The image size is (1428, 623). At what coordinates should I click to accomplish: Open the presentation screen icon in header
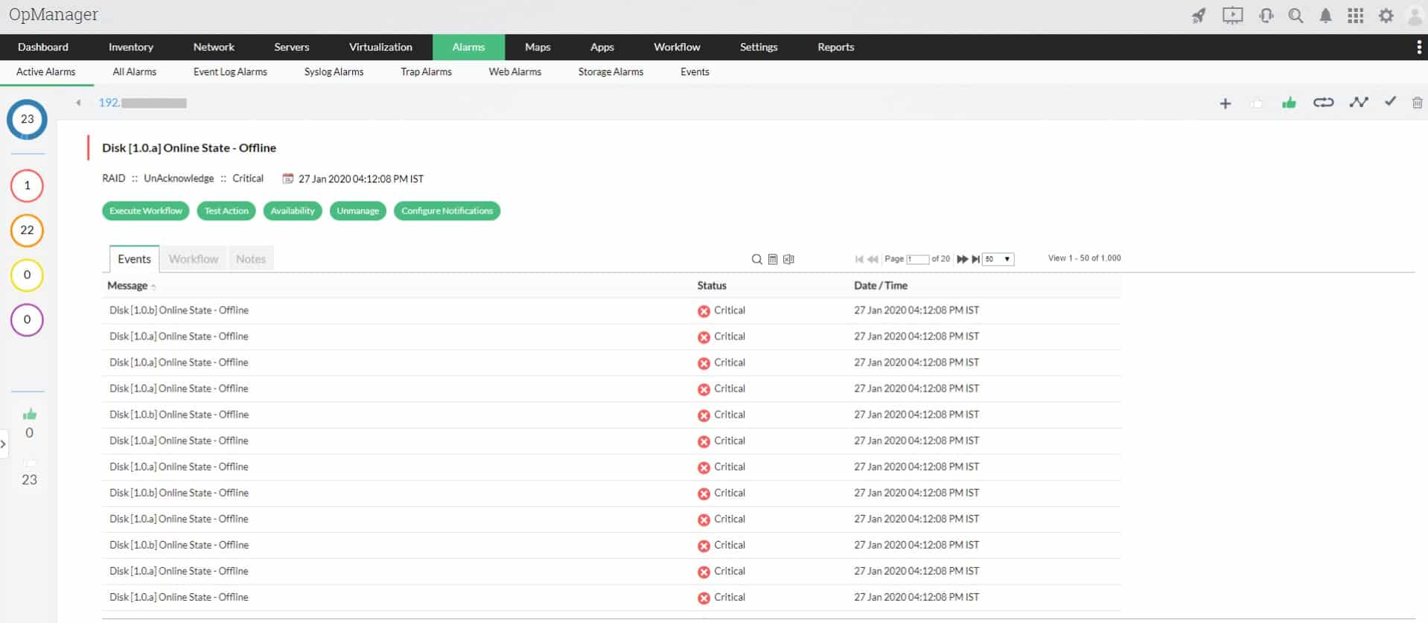click(1232, 16)
